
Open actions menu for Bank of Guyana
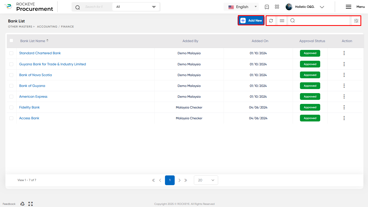[x=344, y=86]
